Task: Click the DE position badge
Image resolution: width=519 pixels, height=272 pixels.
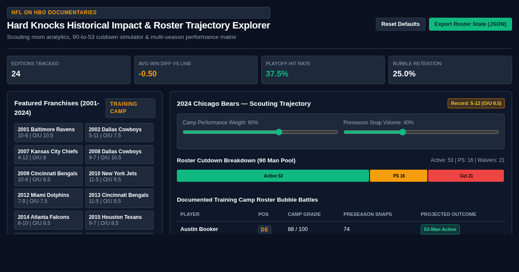Action: click(x=265, y=230)
